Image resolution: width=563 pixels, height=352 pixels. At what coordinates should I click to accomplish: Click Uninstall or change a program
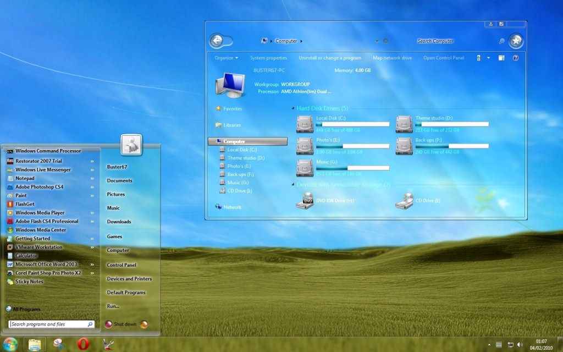click(330, 58)
